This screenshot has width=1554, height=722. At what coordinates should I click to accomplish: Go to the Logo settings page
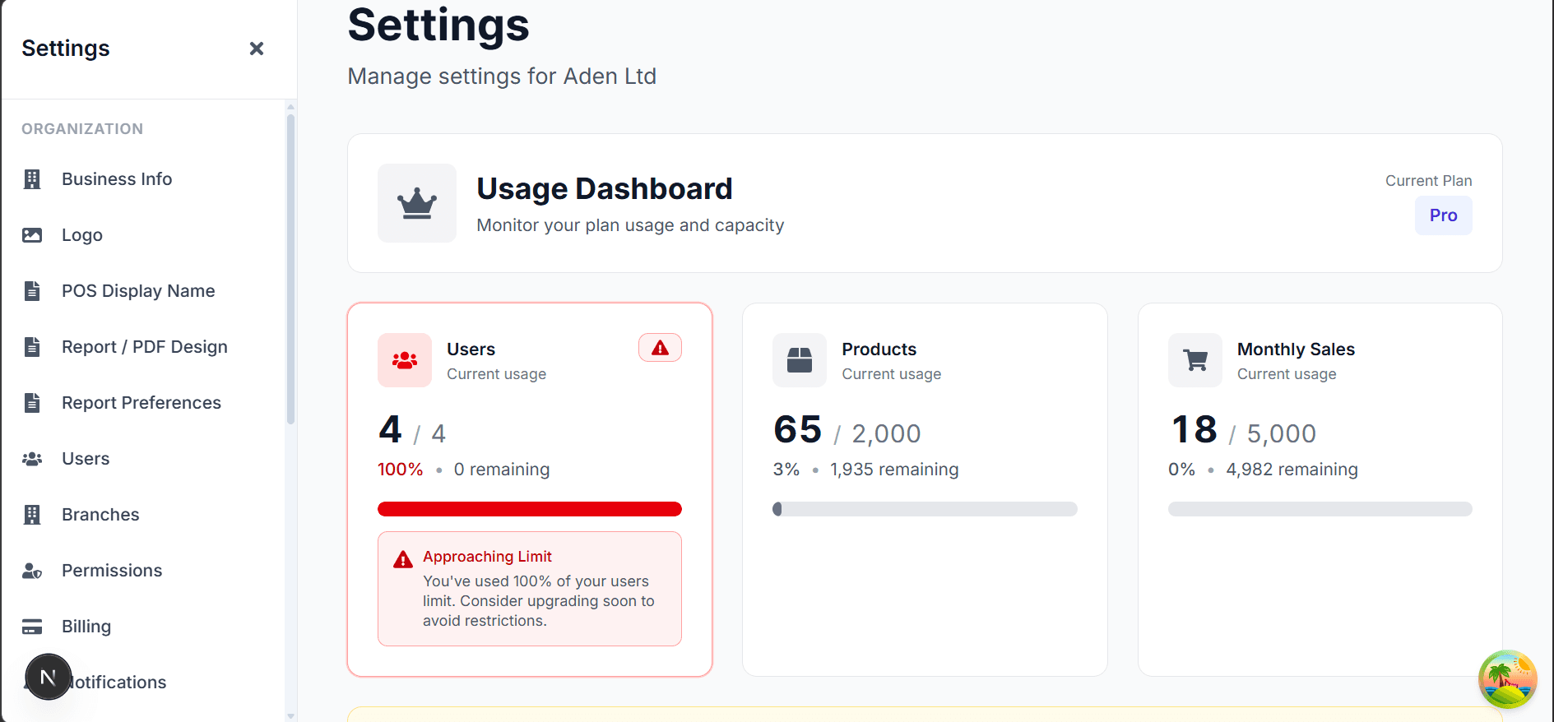point(82,235)
